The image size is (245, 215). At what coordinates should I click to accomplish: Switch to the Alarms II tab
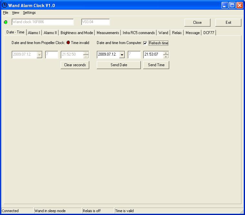50,33
